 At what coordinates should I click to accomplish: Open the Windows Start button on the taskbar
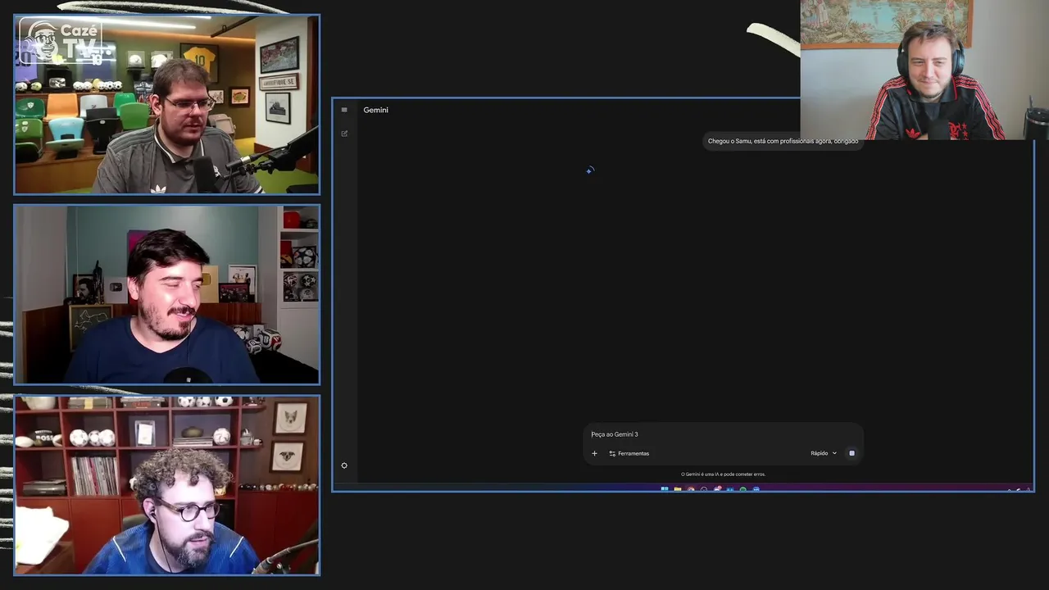point(665,489)
